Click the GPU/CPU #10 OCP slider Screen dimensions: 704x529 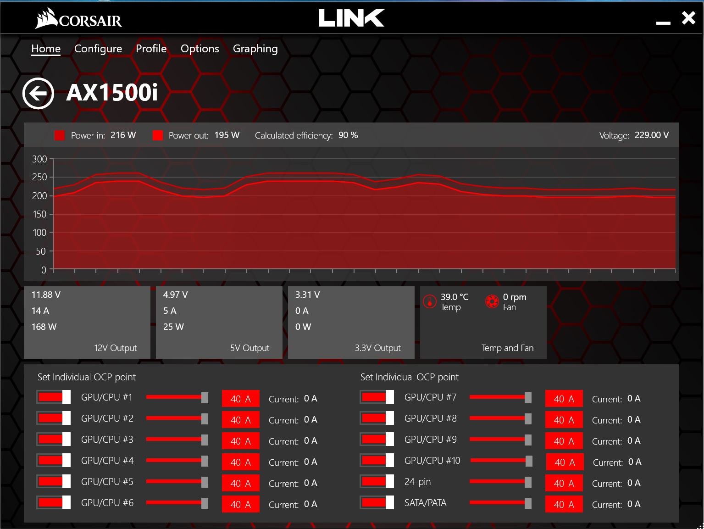[x=501, y=461]
